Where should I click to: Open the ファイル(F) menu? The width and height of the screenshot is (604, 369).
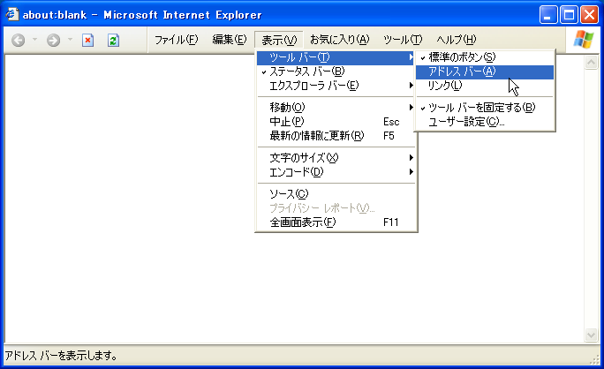click(176, 40)
